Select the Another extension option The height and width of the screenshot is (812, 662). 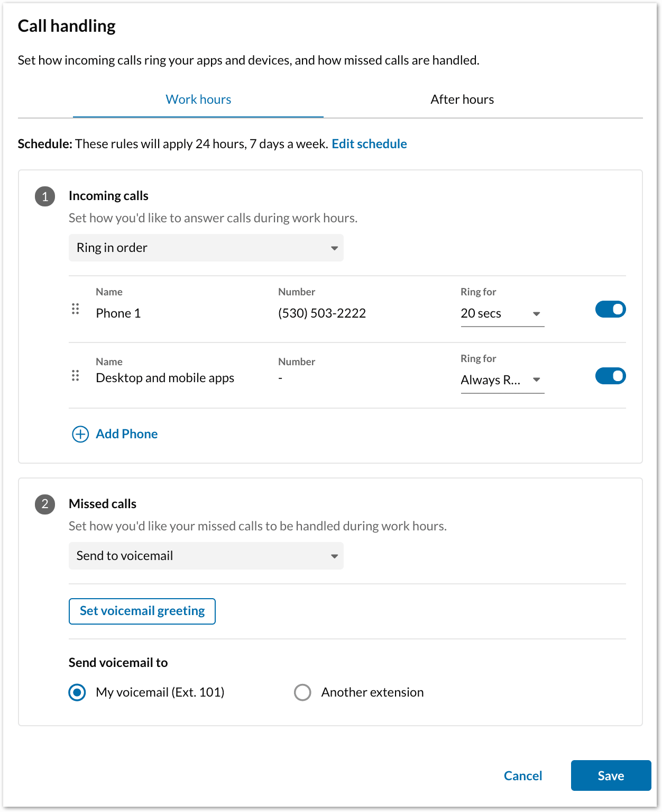point(302,692)
